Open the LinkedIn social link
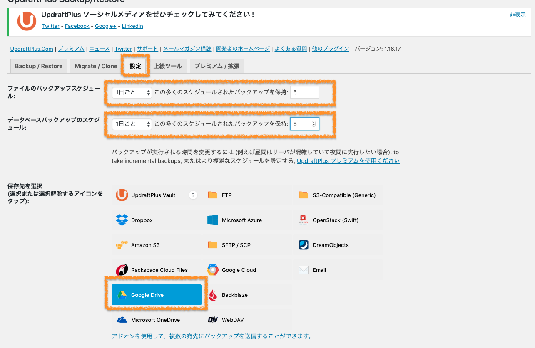The width and height of the screenshot is (535, 348). point(132,26)
